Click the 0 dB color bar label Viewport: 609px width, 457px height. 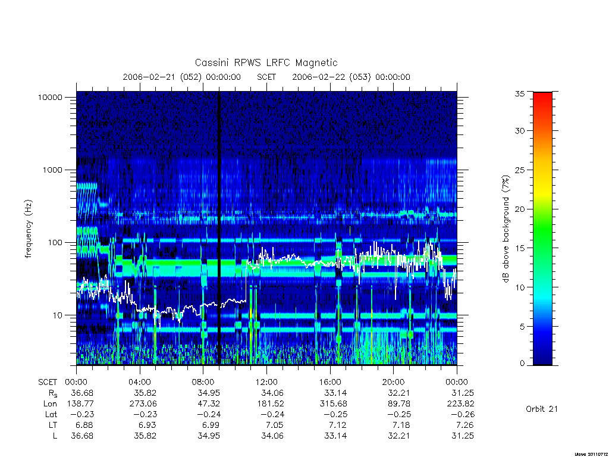(522, 363)
